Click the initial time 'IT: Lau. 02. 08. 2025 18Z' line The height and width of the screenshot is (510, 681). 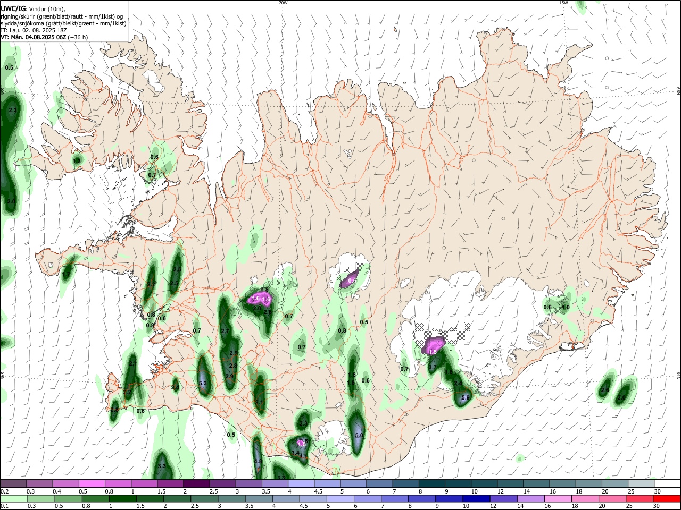pyautogui.click(x=34, y=30)
